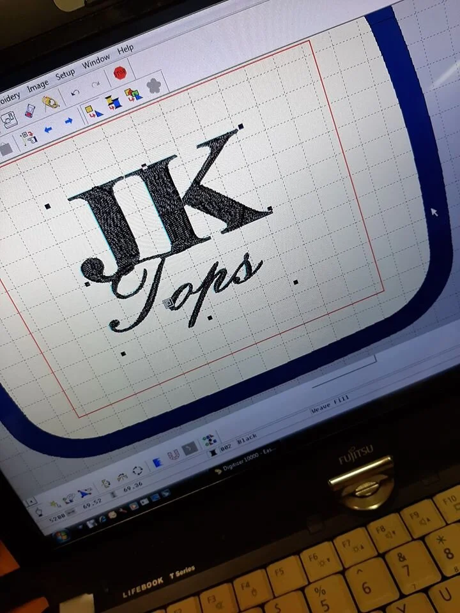
Task: Click the height value 69.36
Action: pos(133,487)
